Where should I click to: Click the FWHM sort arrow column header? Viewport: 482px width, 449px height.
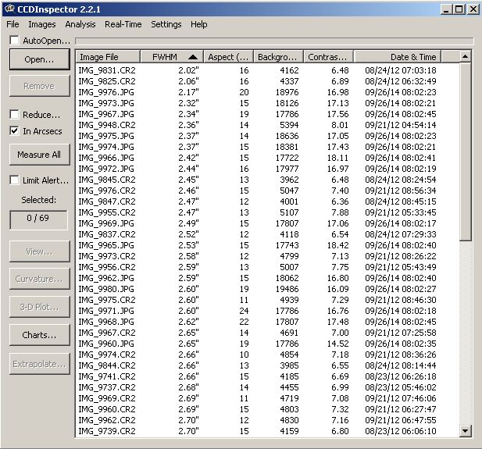[171, 57]
